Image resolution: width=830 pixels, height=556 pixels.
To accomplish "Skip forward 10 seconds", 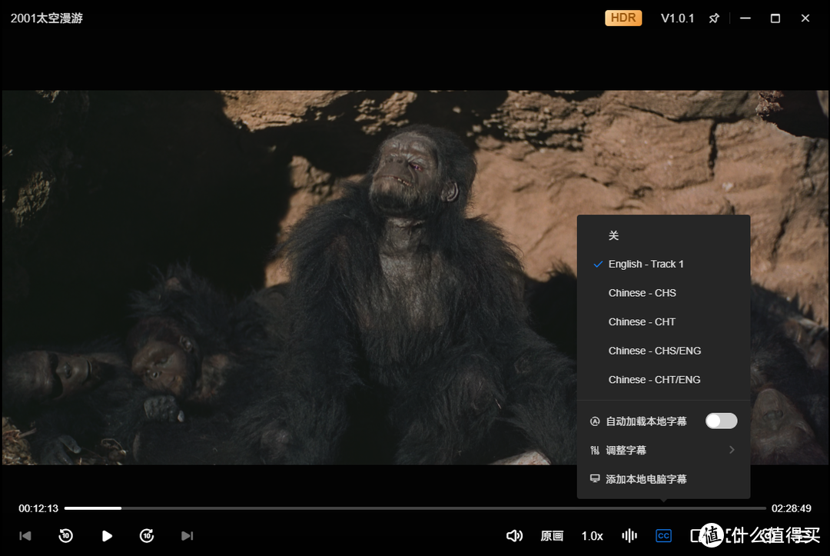I will pos(147,536).
